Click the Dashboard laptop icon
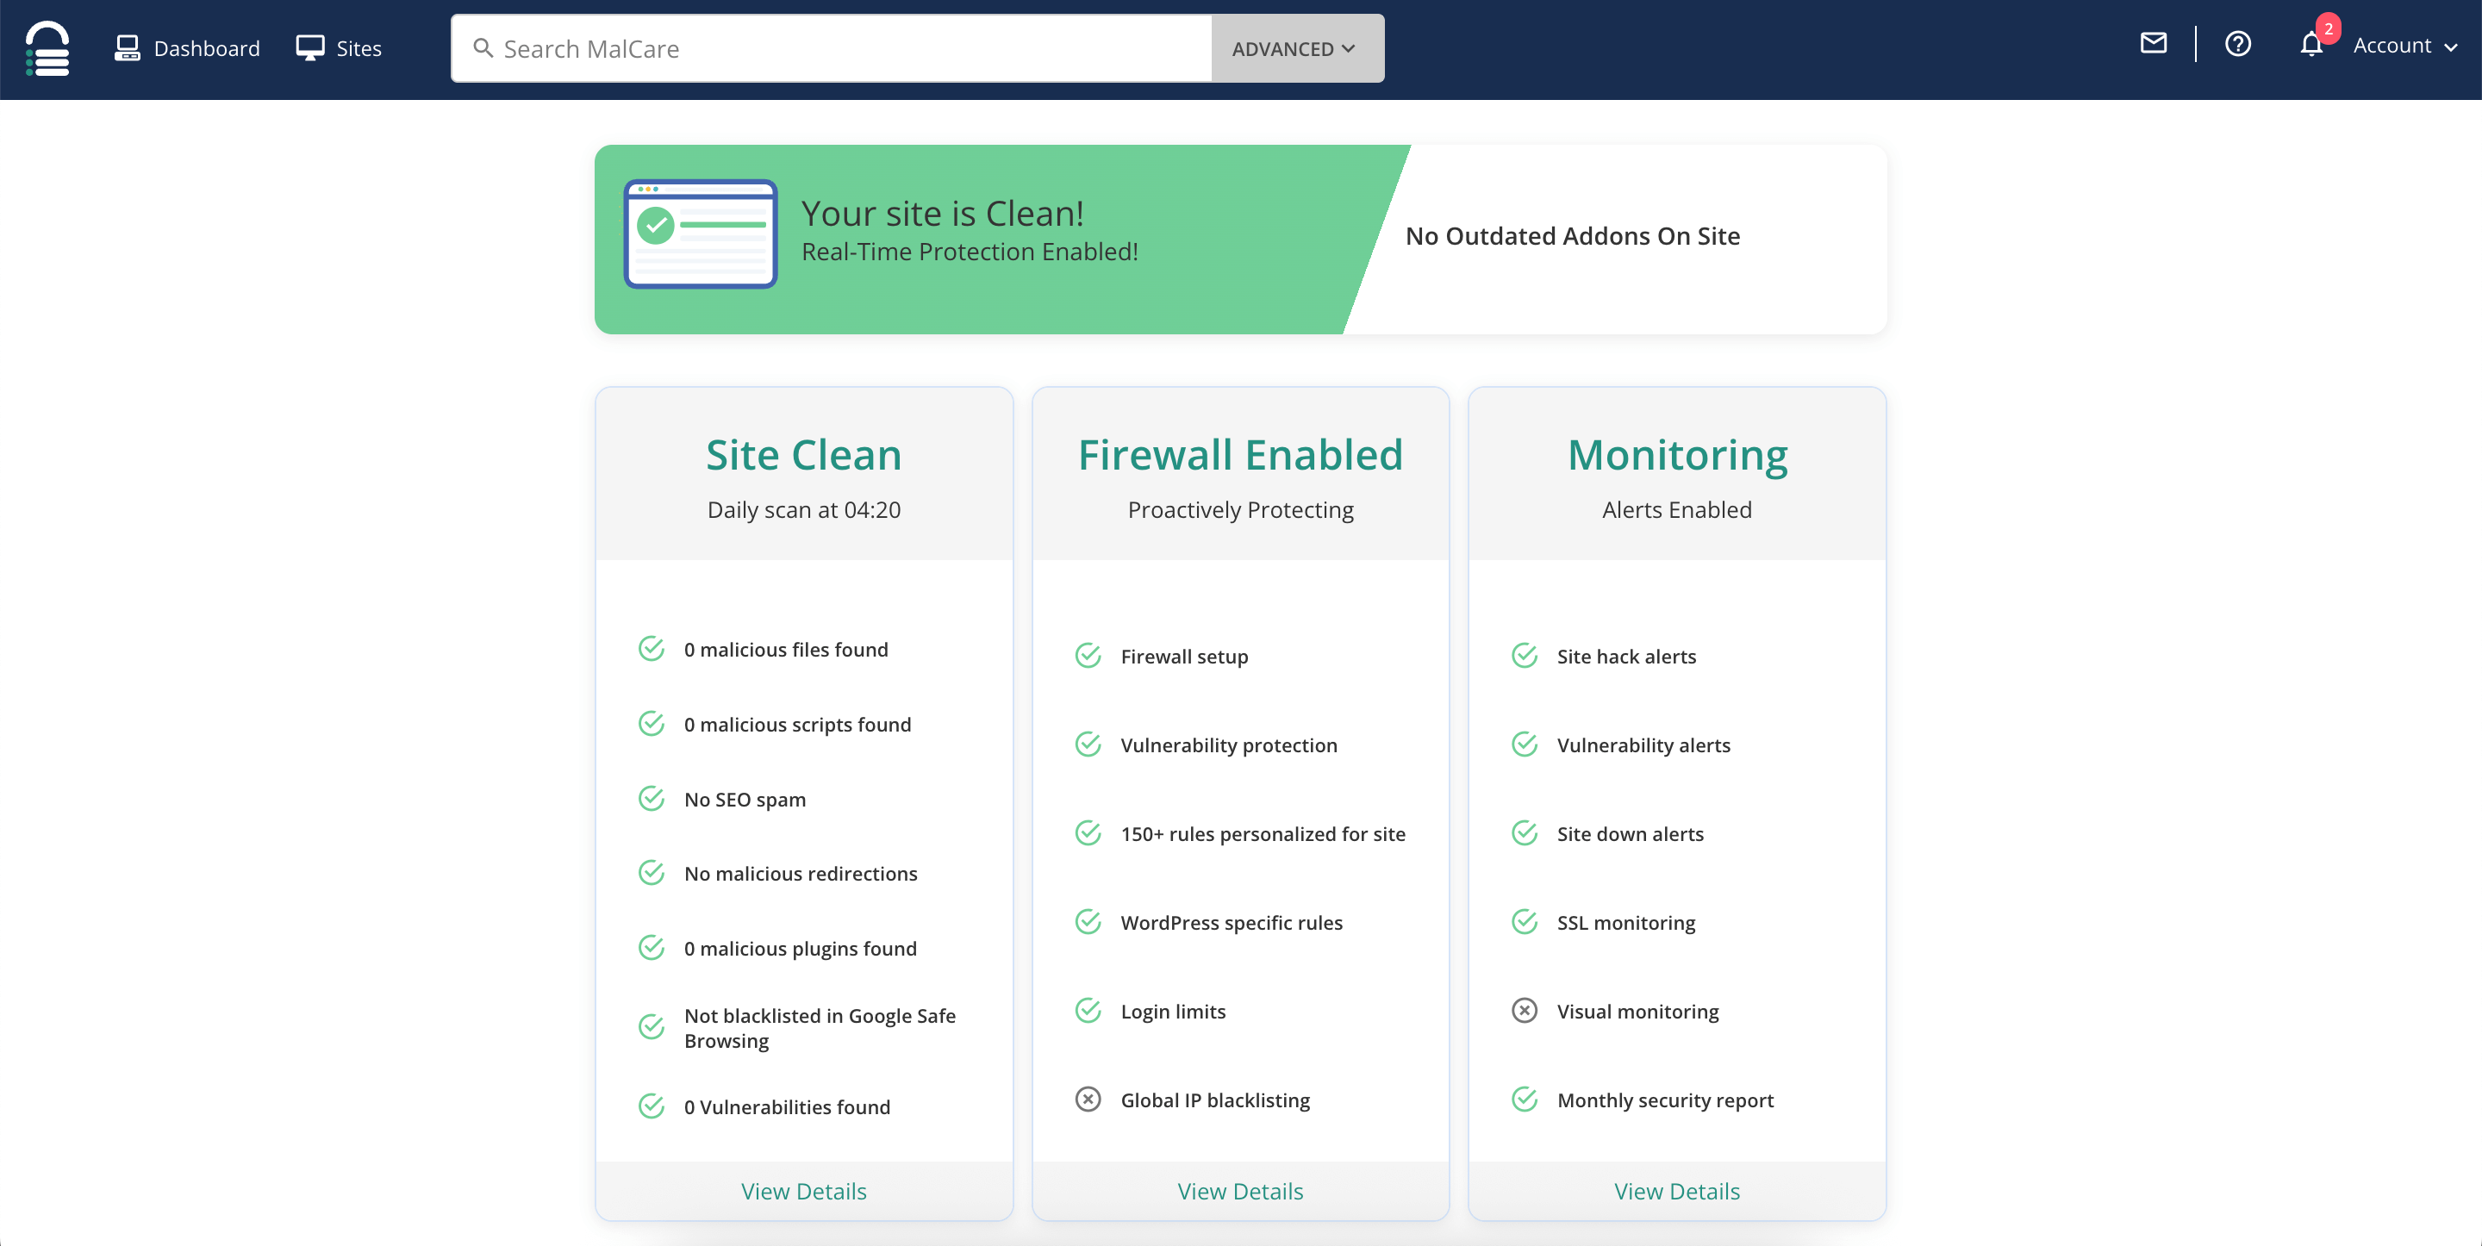Image resolution: width=2482 pixels, height=1246 pixels. coord(128,48)
